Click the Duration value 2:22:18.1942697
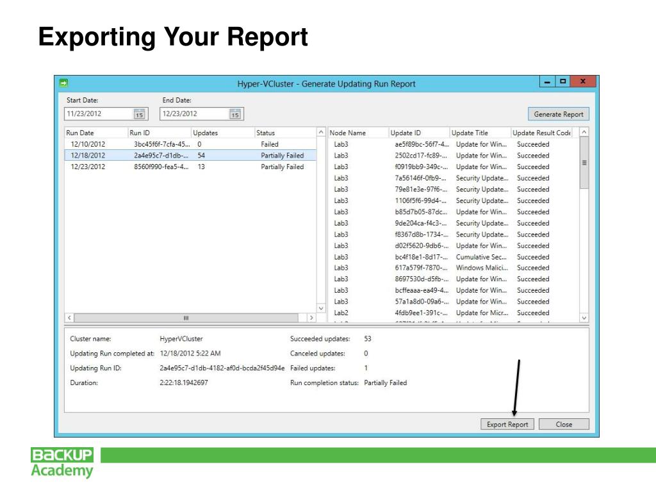This screenshot has height=492, width=656. pyautogui.click(x=184, y=382)
